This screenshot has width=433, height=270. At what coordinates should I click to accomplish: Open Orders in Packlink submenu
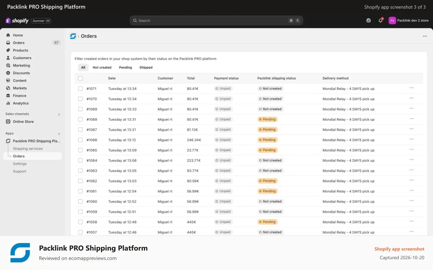(32, 156)
